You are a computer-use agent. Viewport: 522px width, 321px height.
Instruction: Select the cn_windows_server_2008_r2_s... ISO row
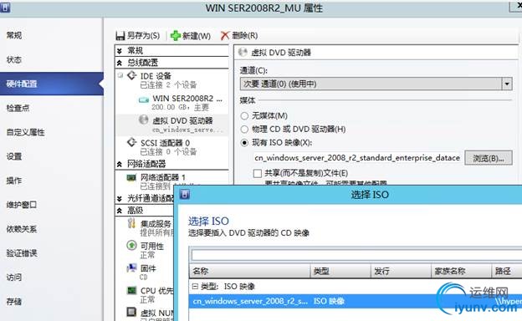(x=356, y=302)
